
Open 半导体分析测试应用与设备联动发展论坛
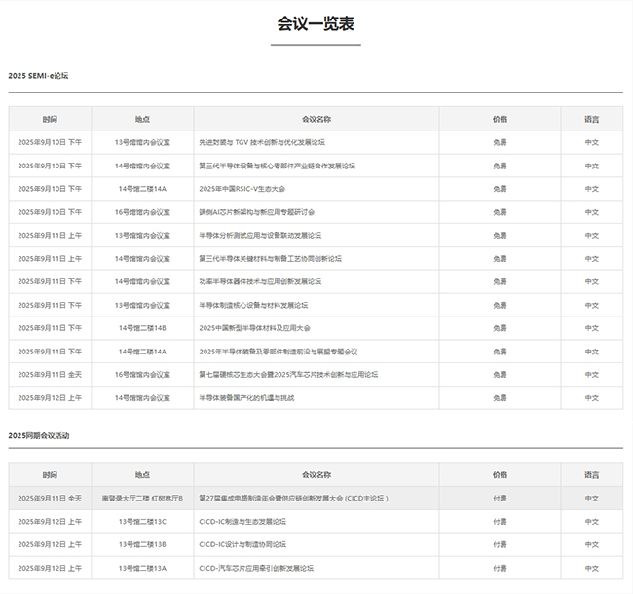pyautogui.click(x=260, y=236)
